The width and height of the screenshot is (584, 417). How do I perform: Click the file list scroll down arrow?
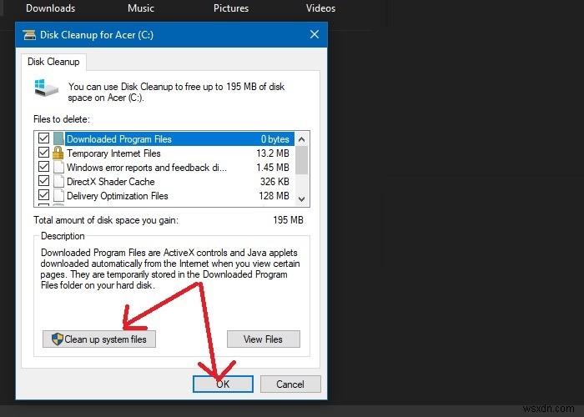302,198
